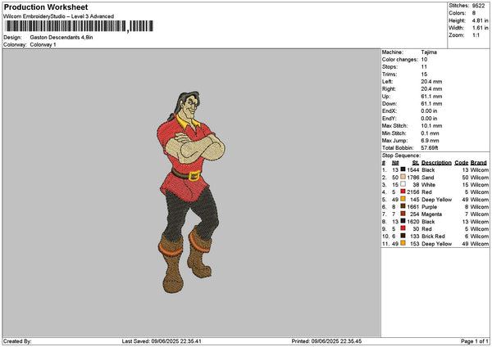Click the Width value '1.61 in'
Image resolution: width=492 pixels, height=347 pixels.
[x=480, y=28]
